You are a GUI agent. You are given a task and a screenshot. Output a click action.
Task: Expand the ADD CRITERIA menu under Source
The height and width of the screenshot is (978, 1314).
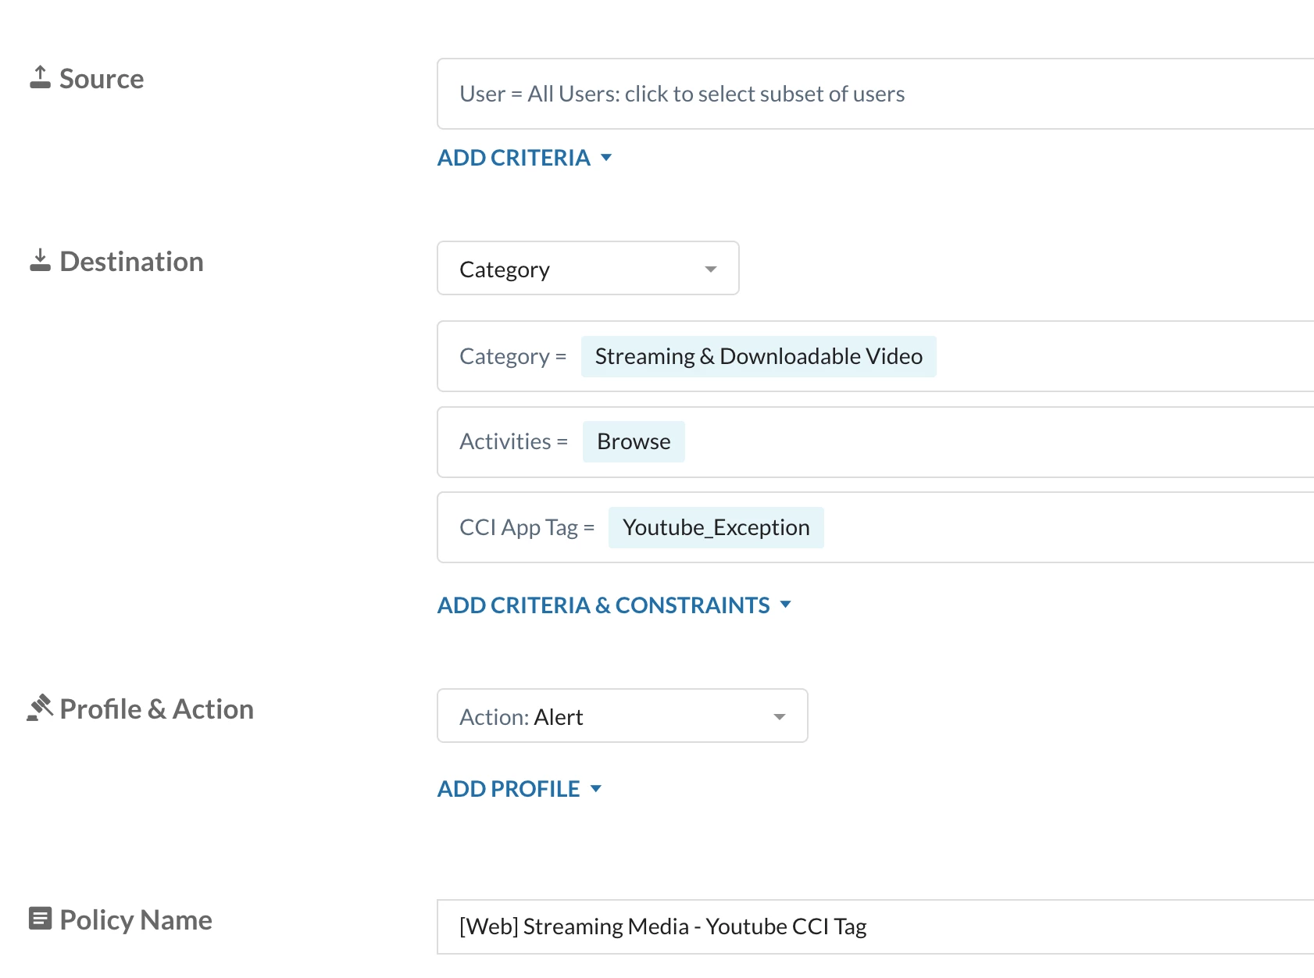(524, 158)
